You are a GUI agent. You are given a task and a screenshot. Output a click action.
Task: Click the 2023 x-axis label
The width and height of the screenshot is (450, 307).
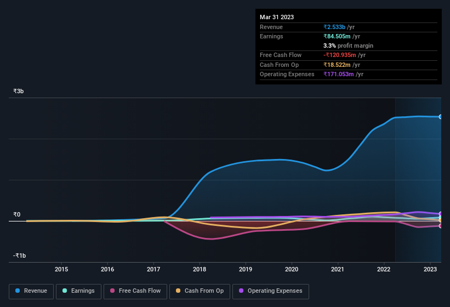click(430, 269)
